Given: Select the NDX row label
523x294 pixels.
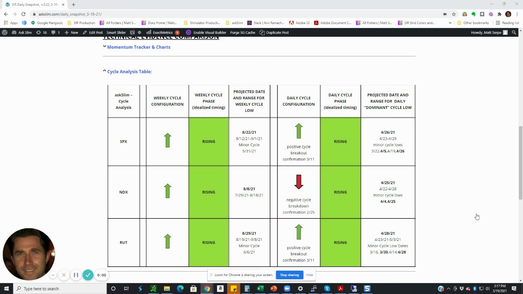Looking at the screenshot, I should (123, 192).
